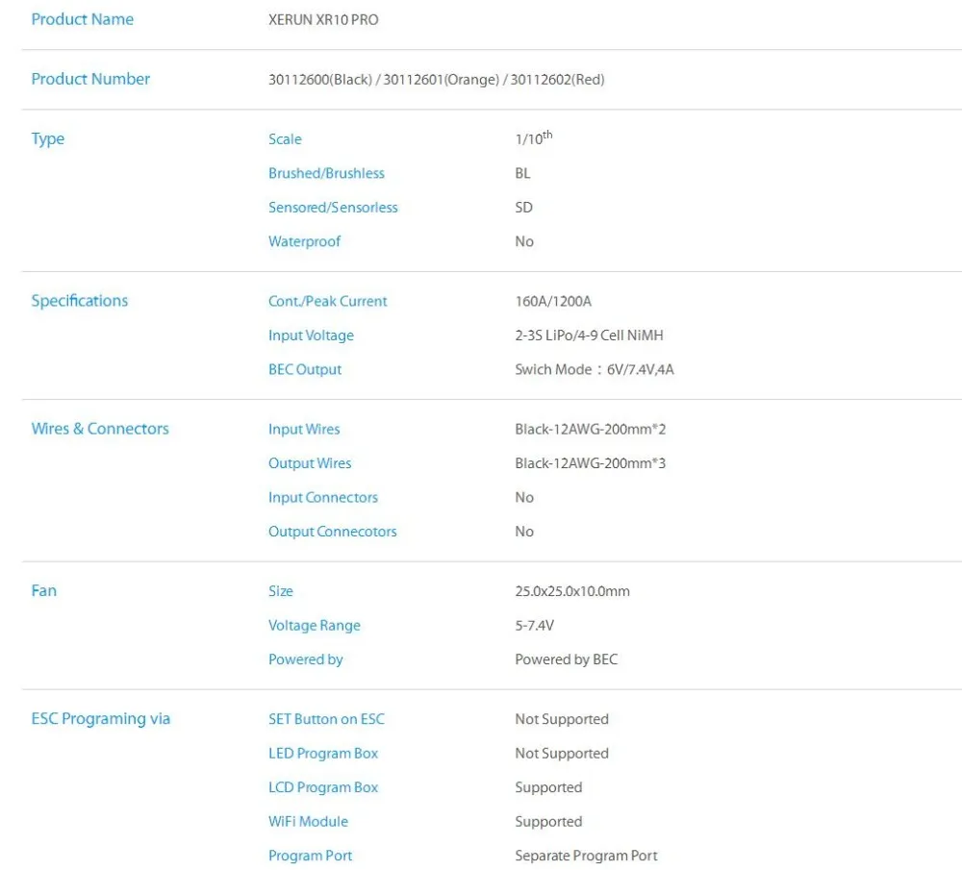Select the Black-12AWG-200mm*3 value
The height and width of the screenshot is (870, 962).
pos(591,463)
